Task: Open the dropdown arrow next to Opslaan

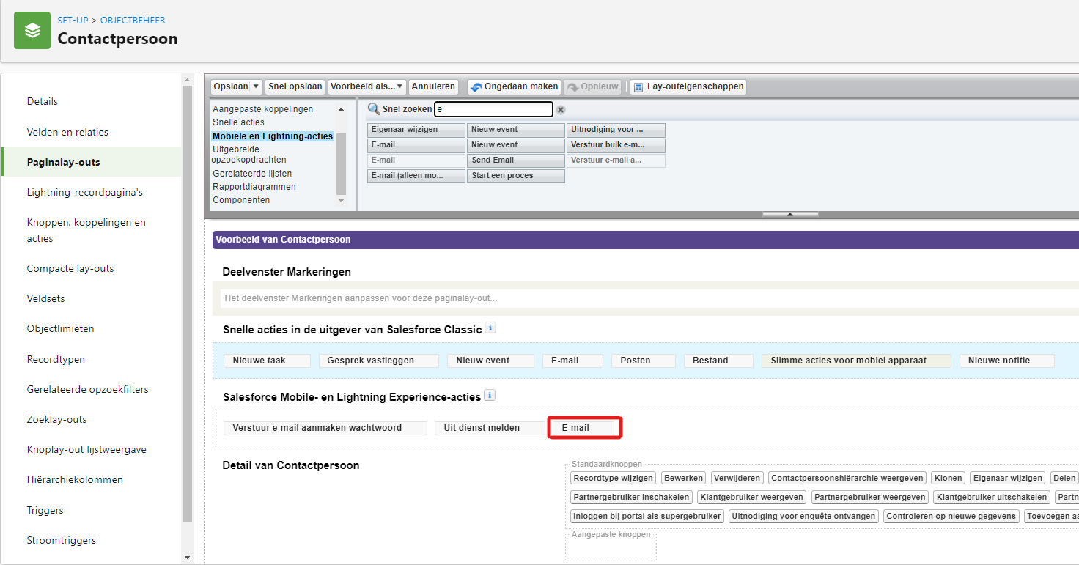Action: point(256,86)
